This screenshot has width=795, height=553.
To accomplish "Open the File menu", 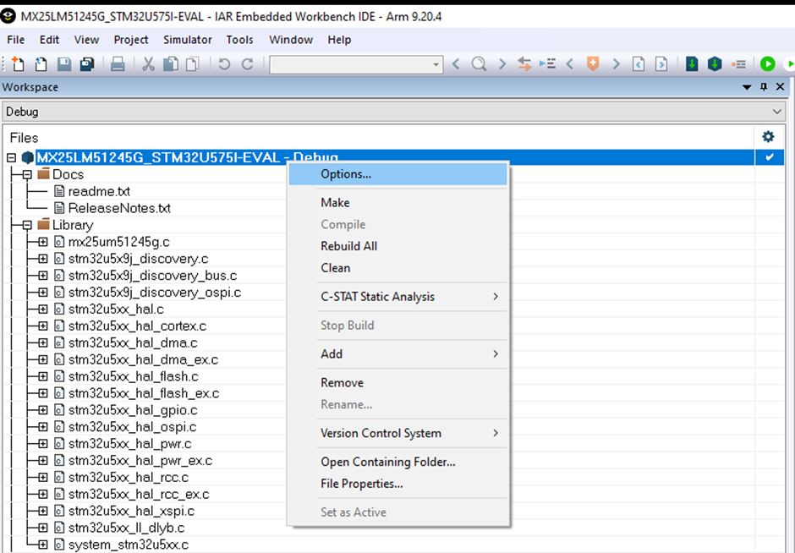I will tap(16, 40).
